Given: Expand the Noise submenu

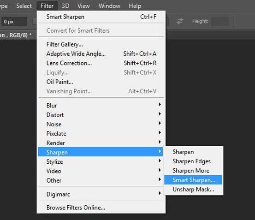Looking at the screenshot, I should click(101, 124).
